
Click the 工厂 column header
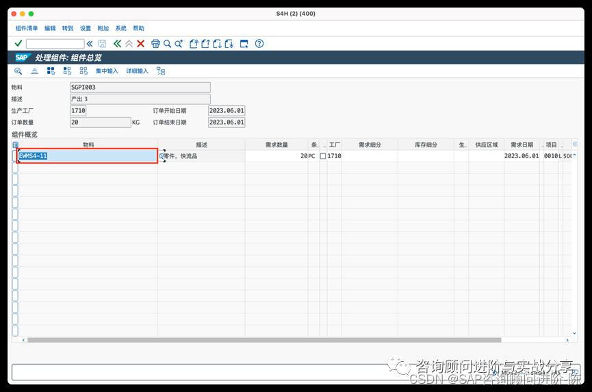[x=334, y=145]
